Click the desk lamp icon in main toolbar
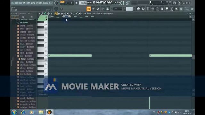 [x=172, y=9]
